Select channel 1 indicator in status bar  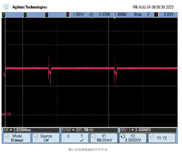pyautogui.click(x=4, y=15)
